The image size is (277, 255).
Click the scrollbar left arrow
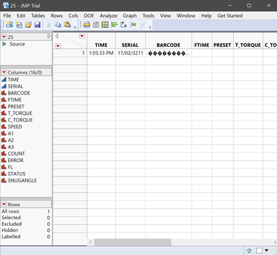(90, 242)
